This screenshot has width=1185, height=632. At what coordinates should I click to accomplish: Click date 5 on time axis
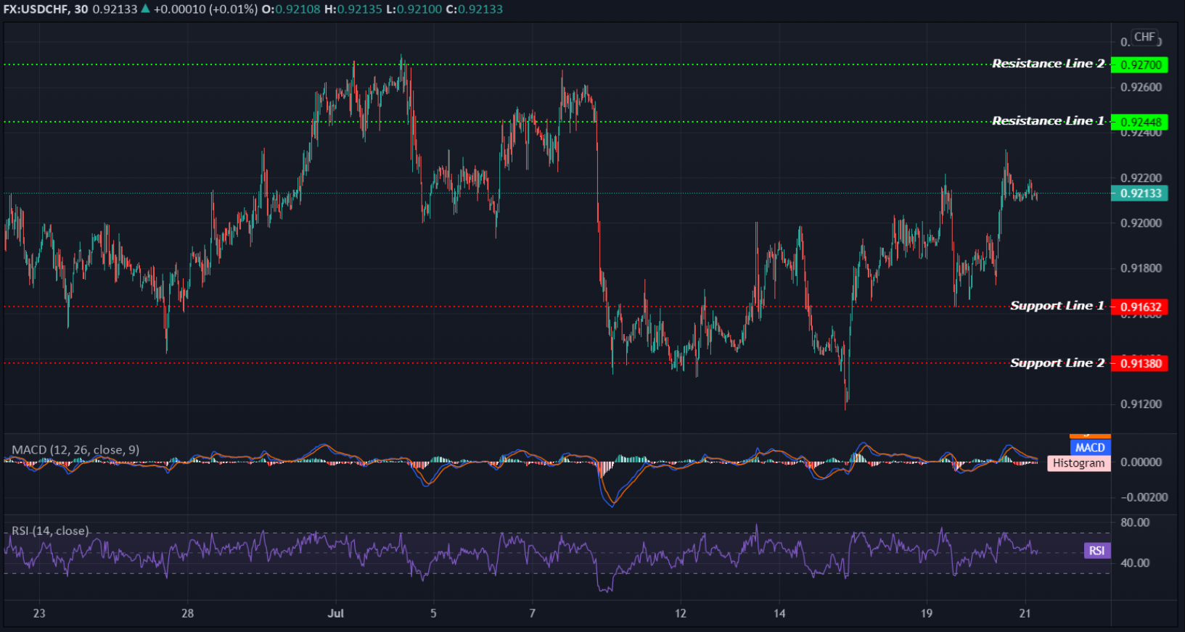tap(433, 614)
